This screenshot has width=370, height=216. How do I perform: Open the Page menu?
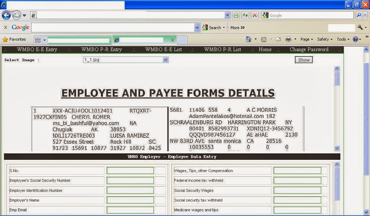tap(306, 40)
